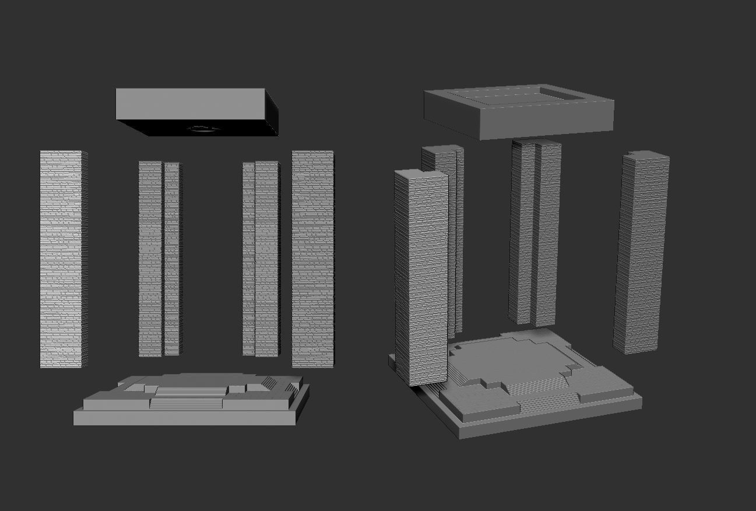Image resolution: width=756 pixels, height=511 pixels.
Task: Select the outermost right pillar in the front-view model
Action: coord(313,259)
